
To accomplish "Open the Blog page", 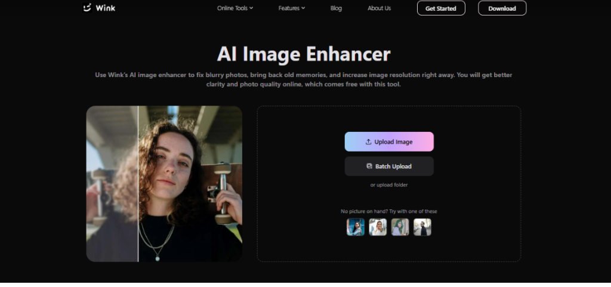I will (336, 8).
